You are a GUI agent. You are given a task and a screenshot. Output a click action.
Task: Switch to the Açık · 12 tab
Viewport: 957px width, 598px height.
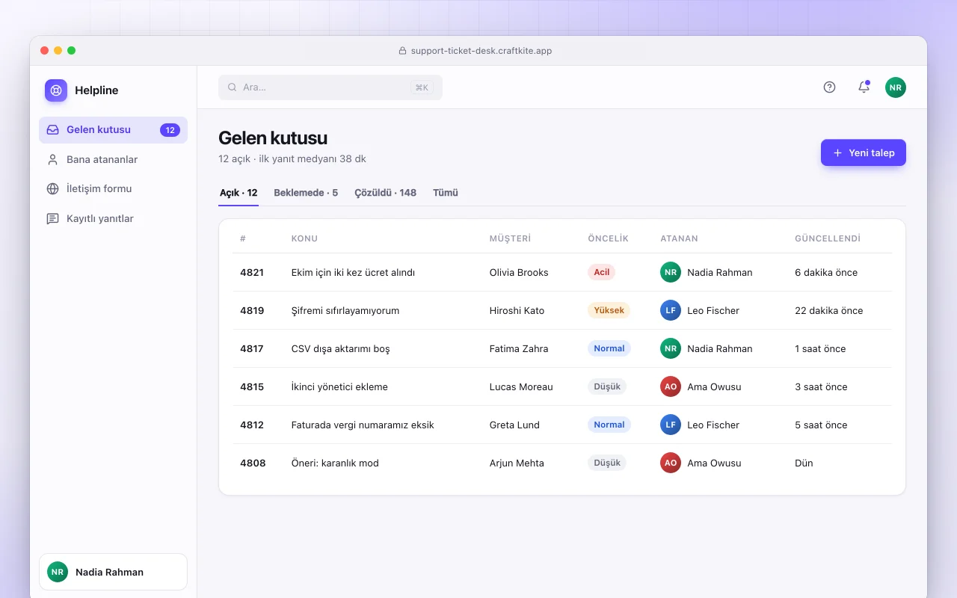[239, 193]
